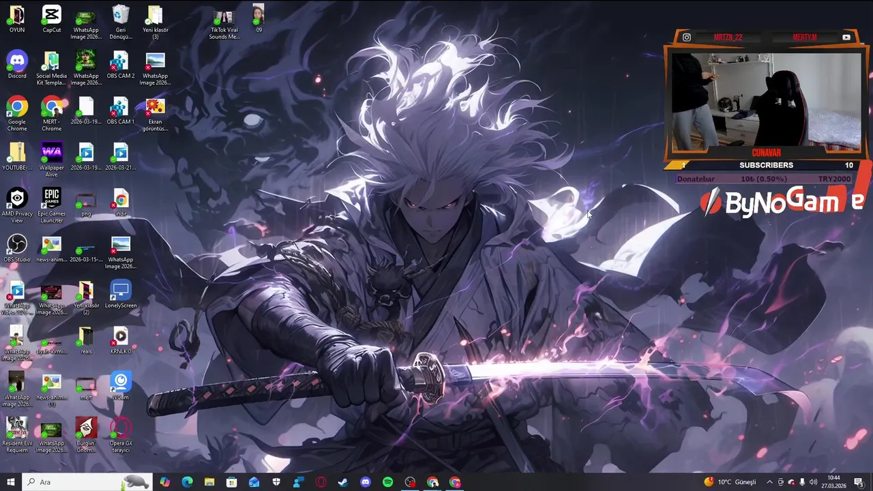Select the WhatsApp Video 2026 file
The image size is (873, 491).
pos(17,297)
